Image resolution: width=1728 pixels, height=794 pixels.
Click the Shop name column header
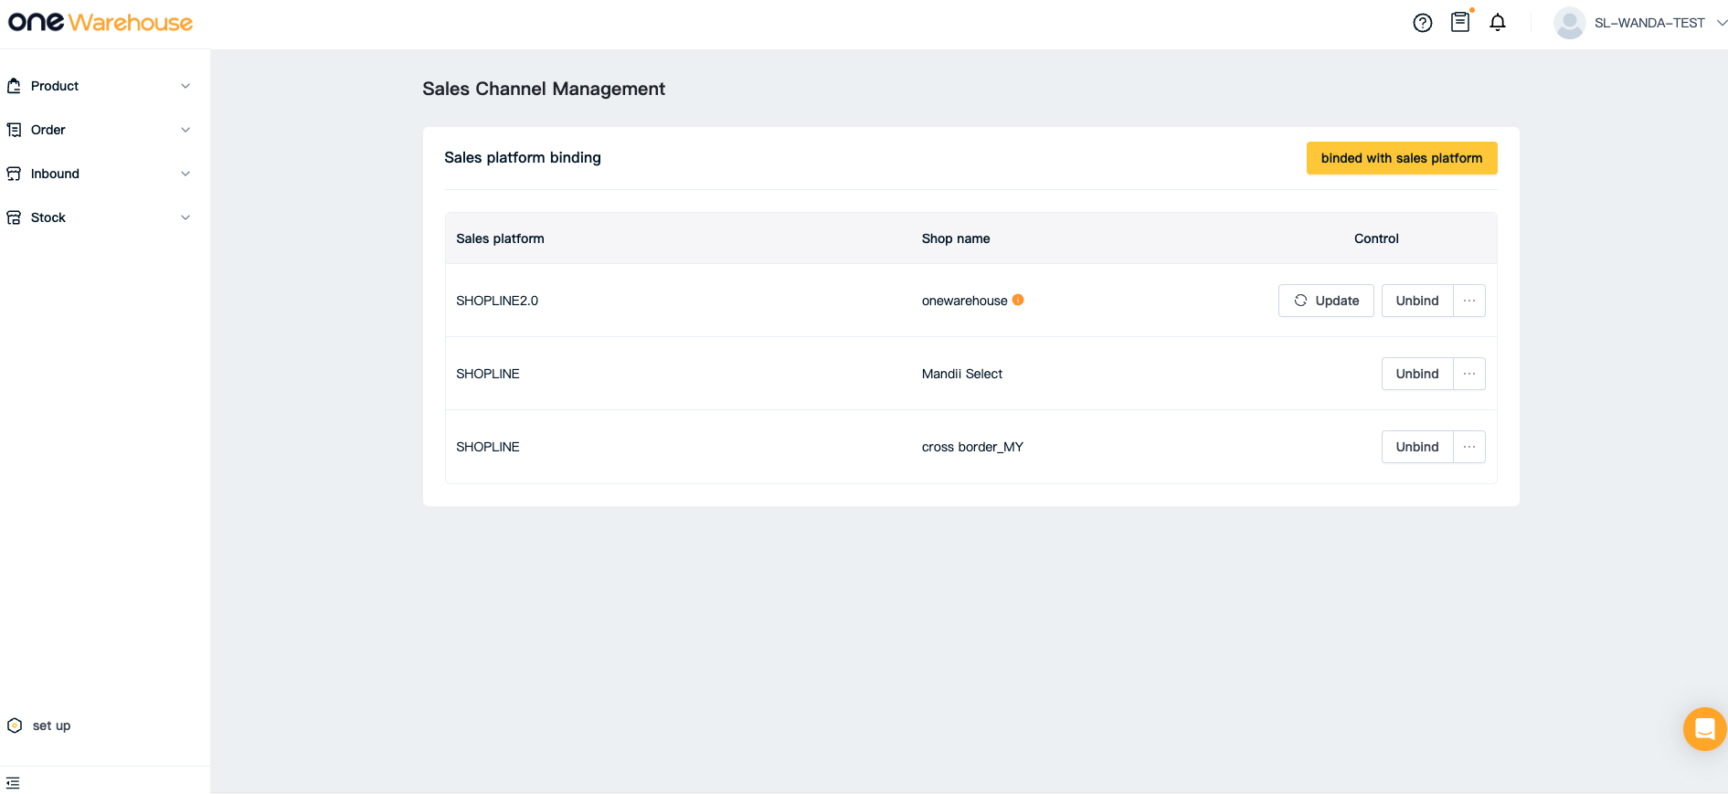956,238
